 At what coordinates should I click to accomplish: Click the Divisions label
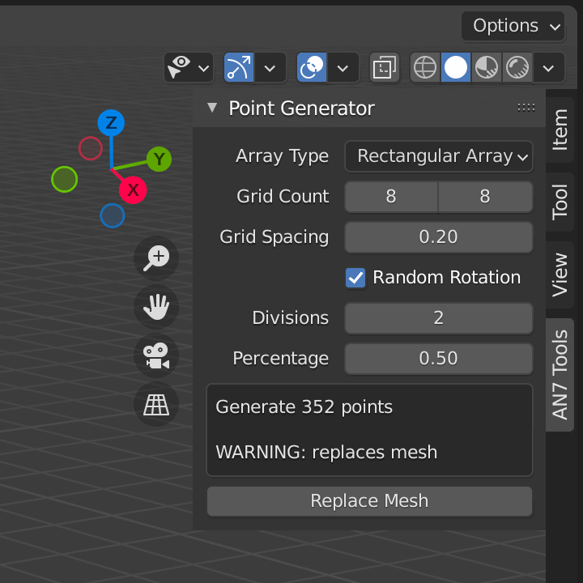(x=291, y=318)
